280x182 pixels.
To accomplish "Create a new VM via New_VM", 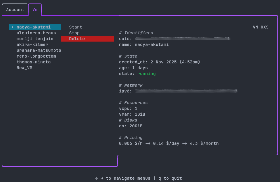I will 24,68.
